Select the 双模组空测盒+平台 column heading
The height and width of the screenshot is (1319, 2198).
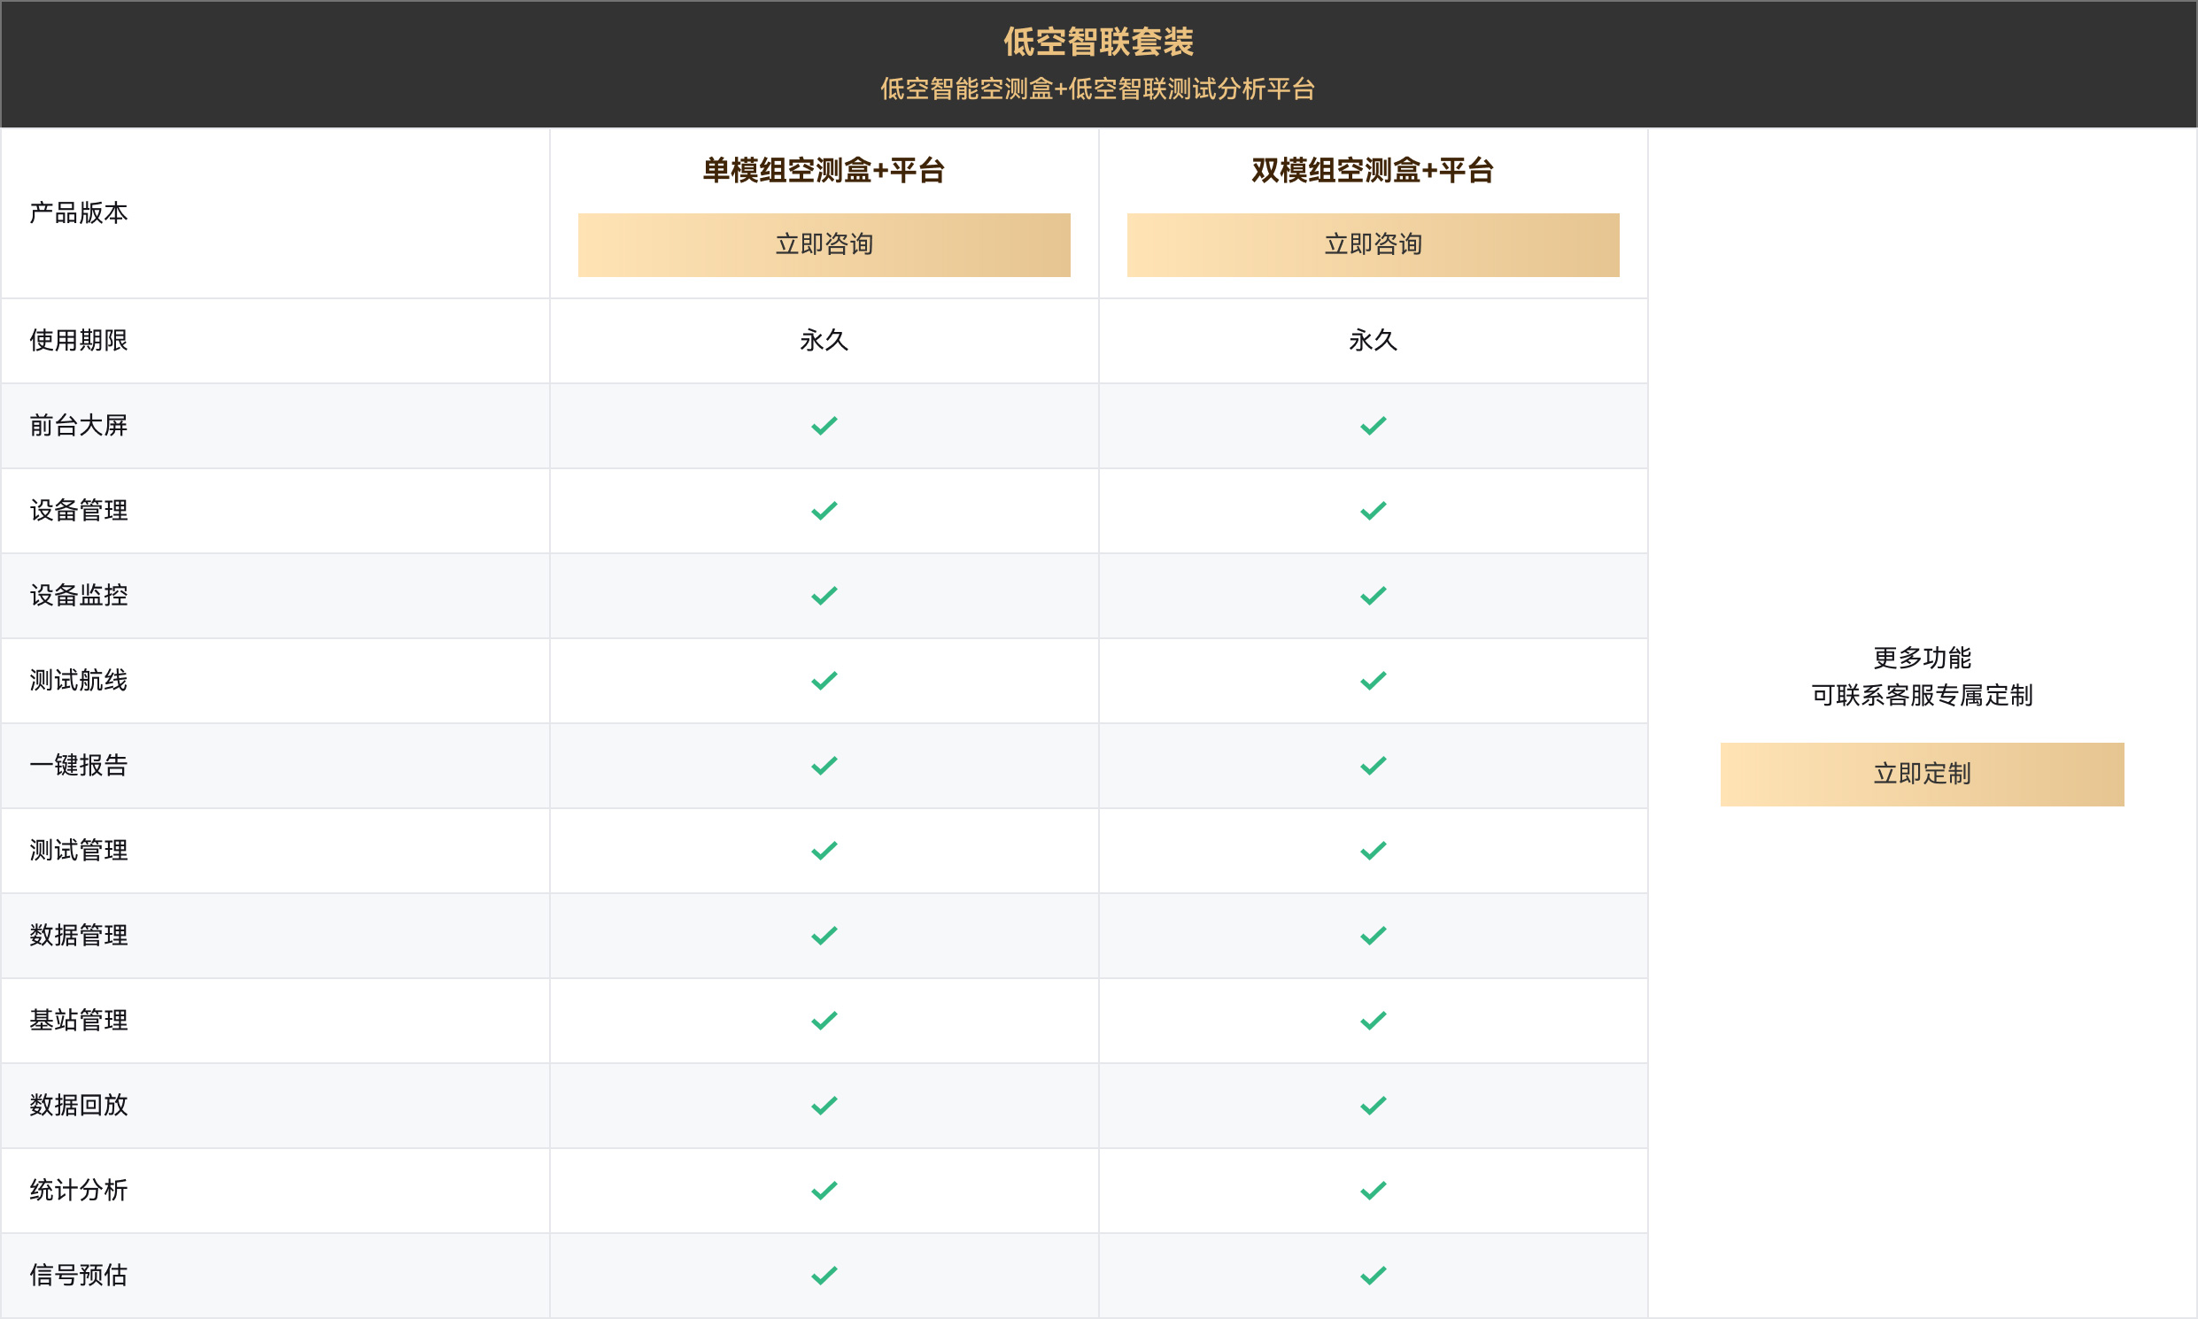click(1373, 170)
